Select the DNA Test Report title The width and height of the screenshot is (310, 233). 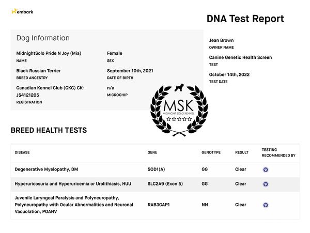point(245,19)
